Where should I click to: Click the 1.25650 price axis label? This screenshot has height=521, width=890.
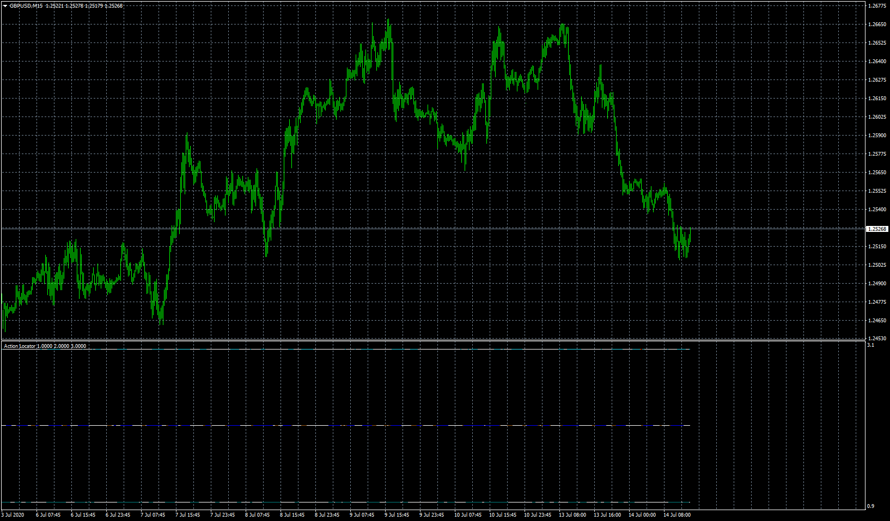coord(877,173)
